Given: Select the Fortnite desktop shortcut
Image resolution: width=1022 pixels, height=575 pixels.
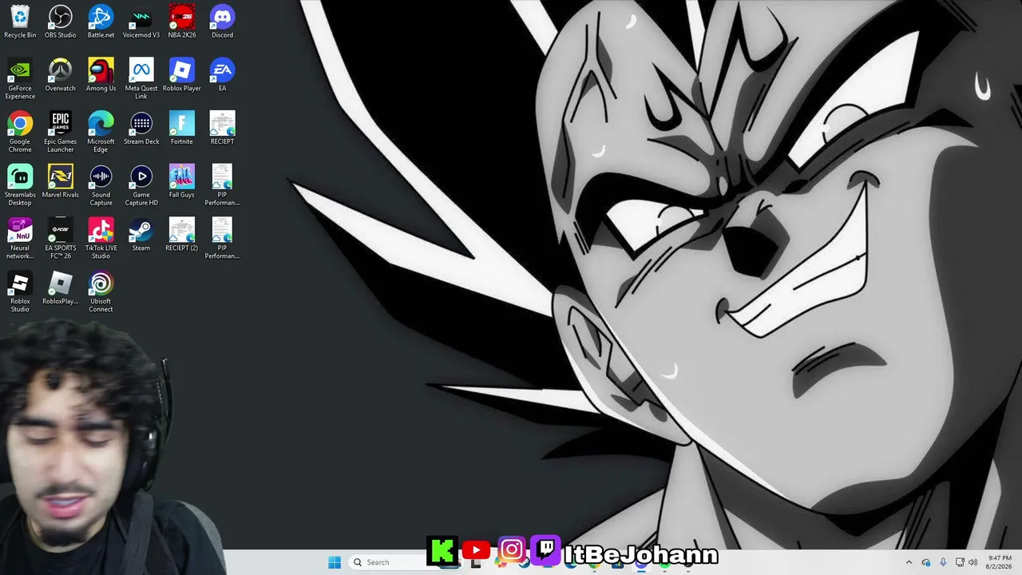Looking at the screenshot, I should click(182, 129).
